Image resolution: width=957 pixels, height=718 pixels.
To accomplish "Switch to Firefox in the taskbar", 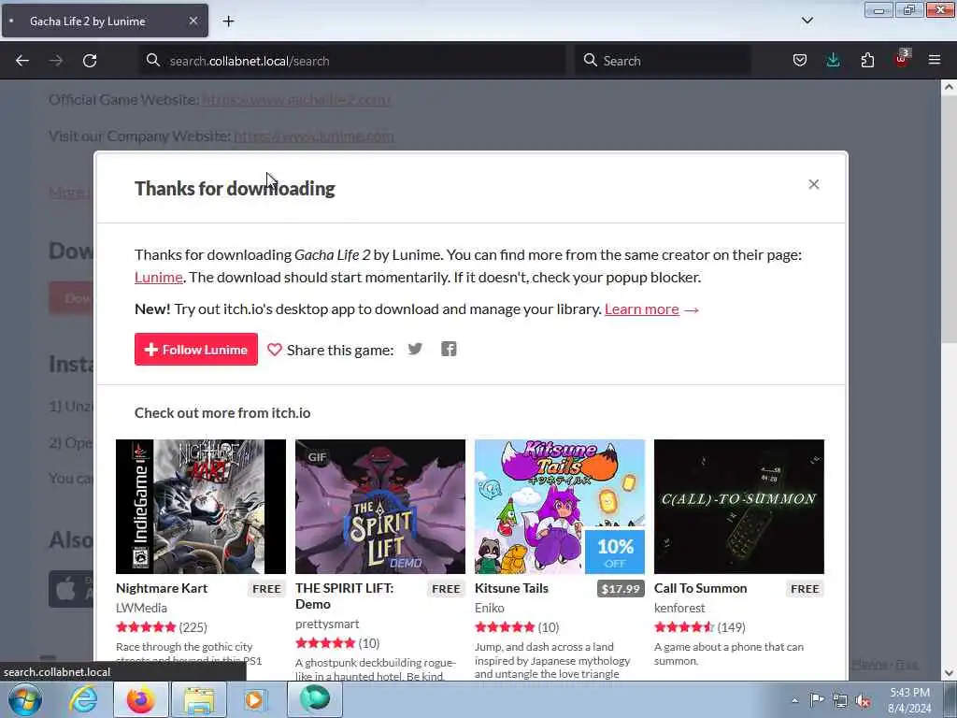I will (x=141, y=699).
